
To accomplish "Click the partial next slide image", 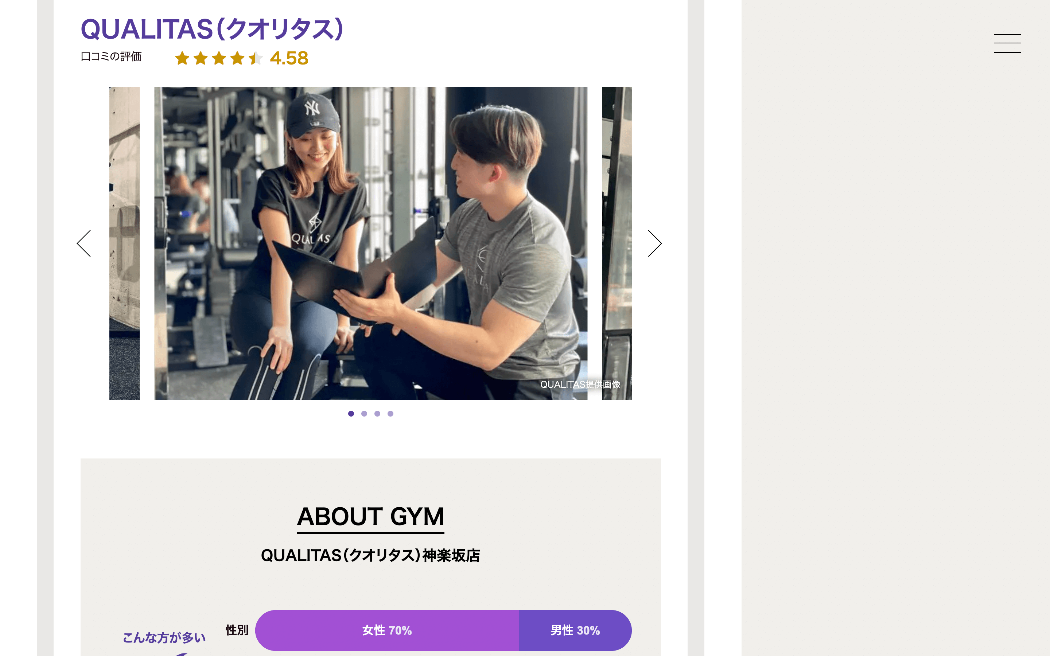I will [x=617, y=243].
